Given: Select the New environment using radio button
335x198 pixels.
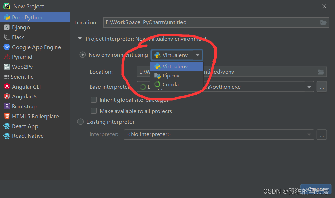Looking at the screenshot, I should click(83, 55).
